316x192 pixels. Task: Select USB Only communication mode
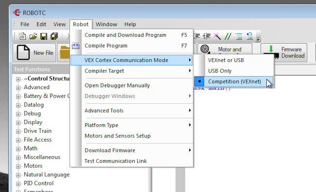pyautogui.click(x=234, y=71)
